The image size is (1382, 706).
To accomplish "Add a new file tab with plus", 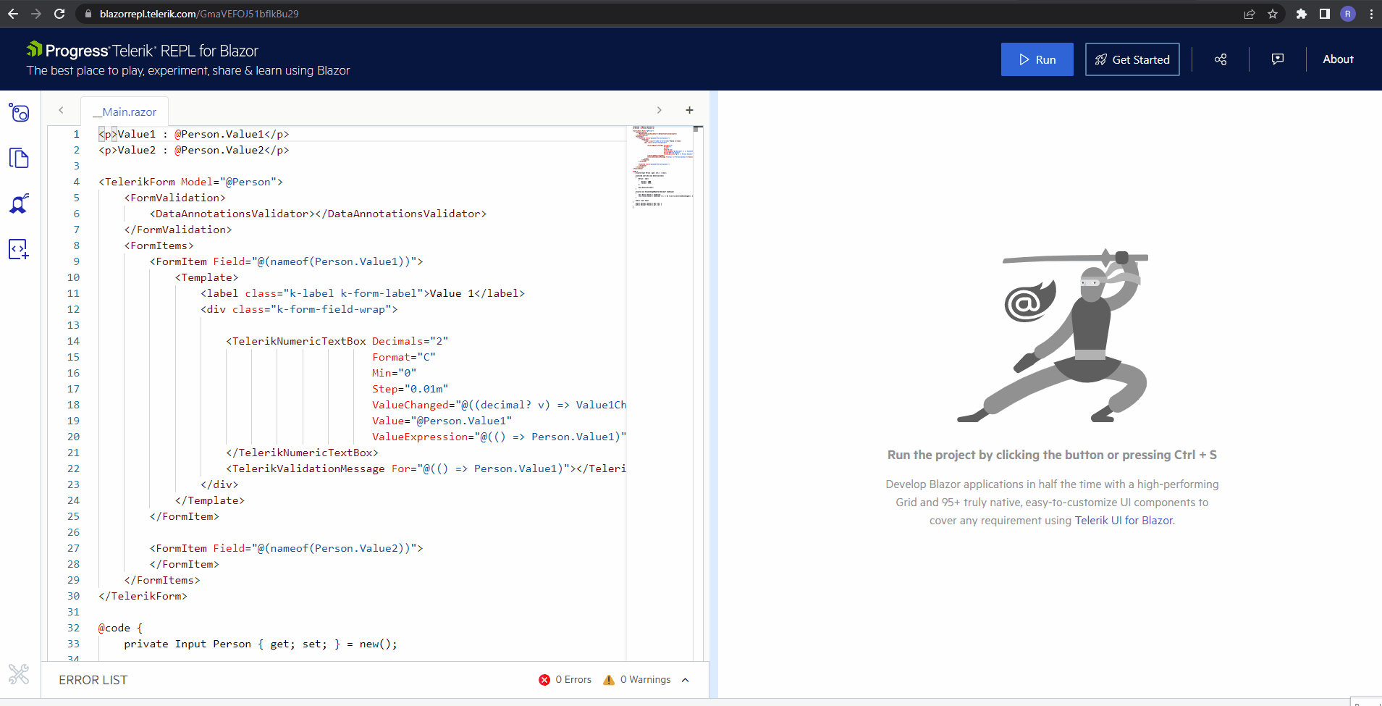I will pos(689,110).
